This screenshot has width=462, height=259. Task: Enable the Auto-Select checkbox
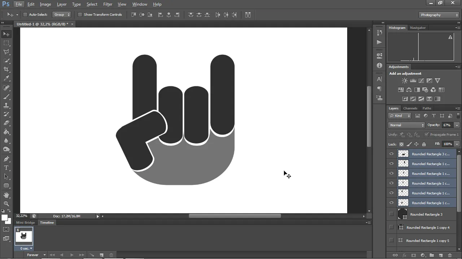tap(25, 15)
